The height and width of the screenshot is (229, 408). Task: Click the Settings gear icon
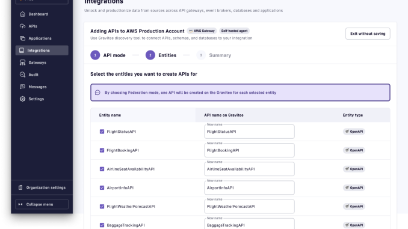tap(23, 99)
